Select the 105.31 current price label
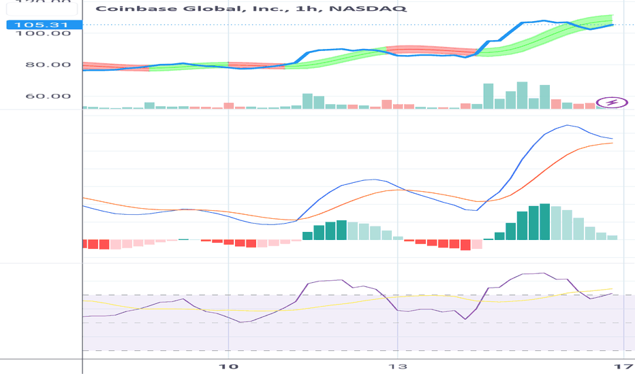 point(44,24)
